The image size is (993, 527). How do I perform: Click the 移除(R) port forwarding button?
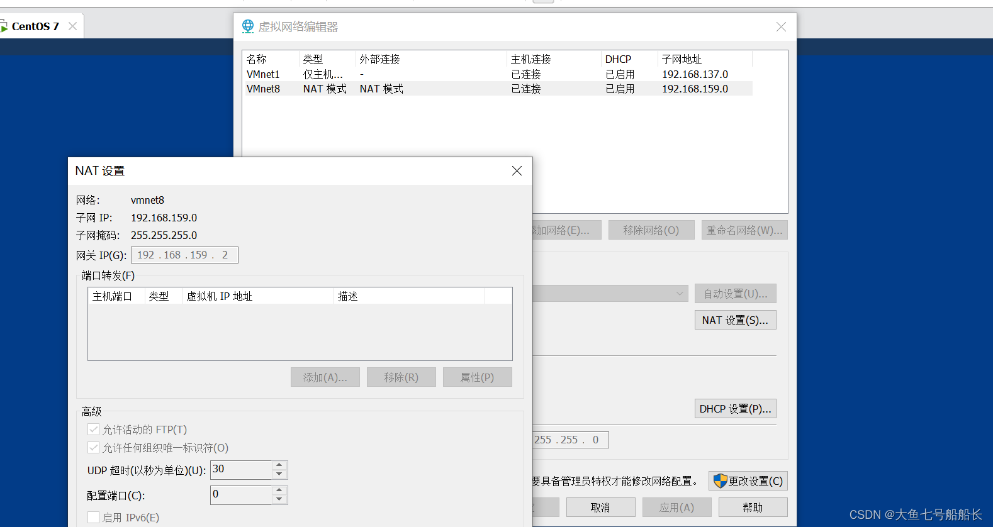[401, 377]
